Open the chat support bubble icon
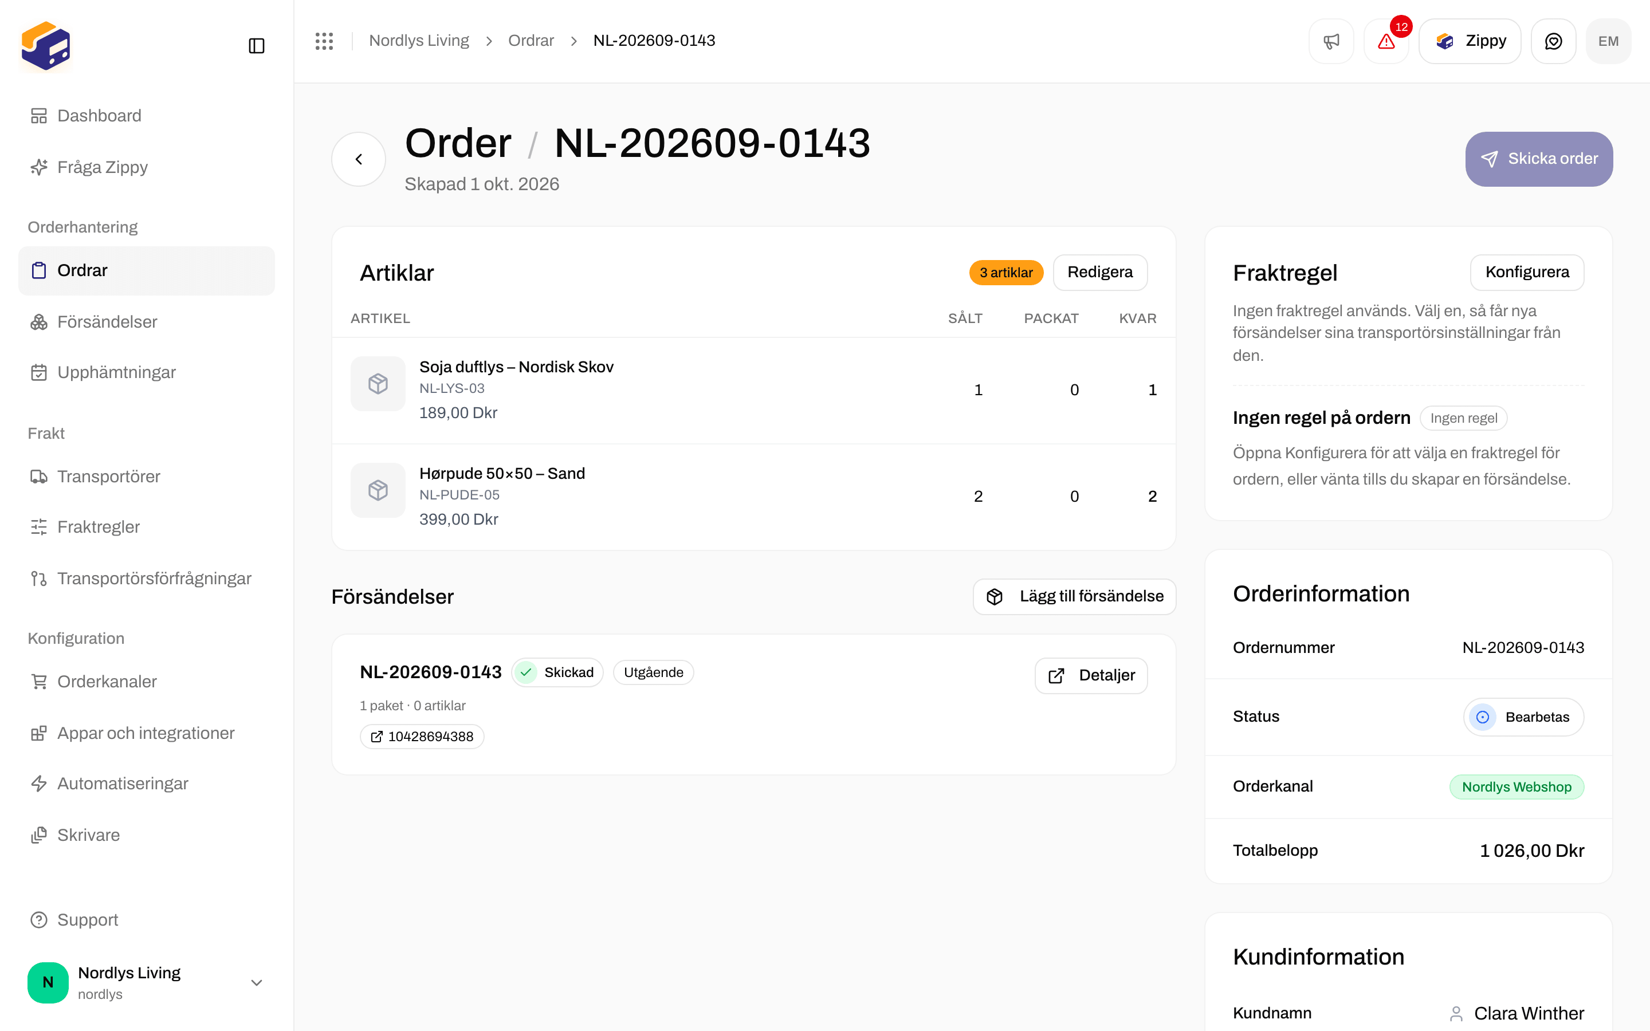The width and height of the screenshot is (1650, 1031). click(x=1553, y=41)
